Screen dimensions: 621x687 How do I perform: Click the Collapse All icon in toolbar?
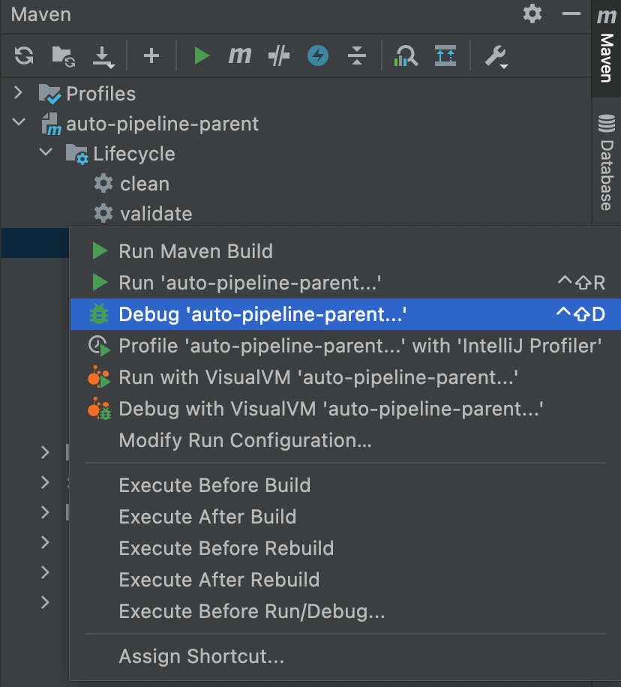coord(357,55)
